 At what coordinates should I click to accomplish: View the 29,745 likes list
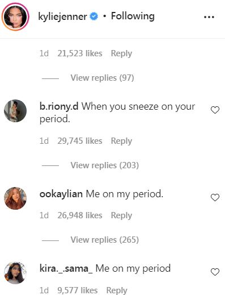point(80,141)
